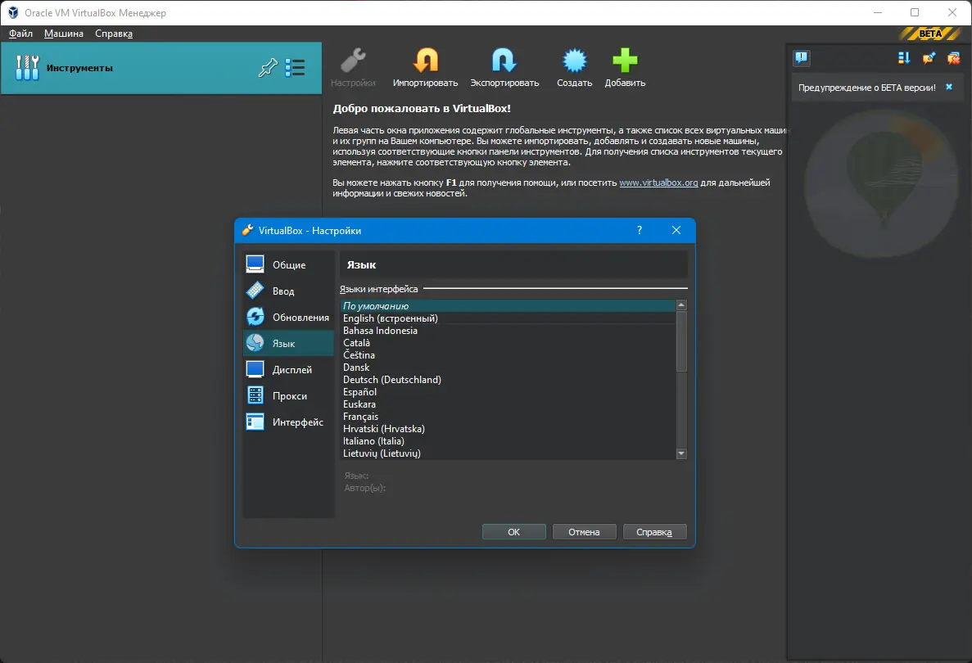Click the sort notifications arrow icon
Image resolution: width=972 pixels, height=663 pixels.
pyautogui.click(x=904, y=58)
